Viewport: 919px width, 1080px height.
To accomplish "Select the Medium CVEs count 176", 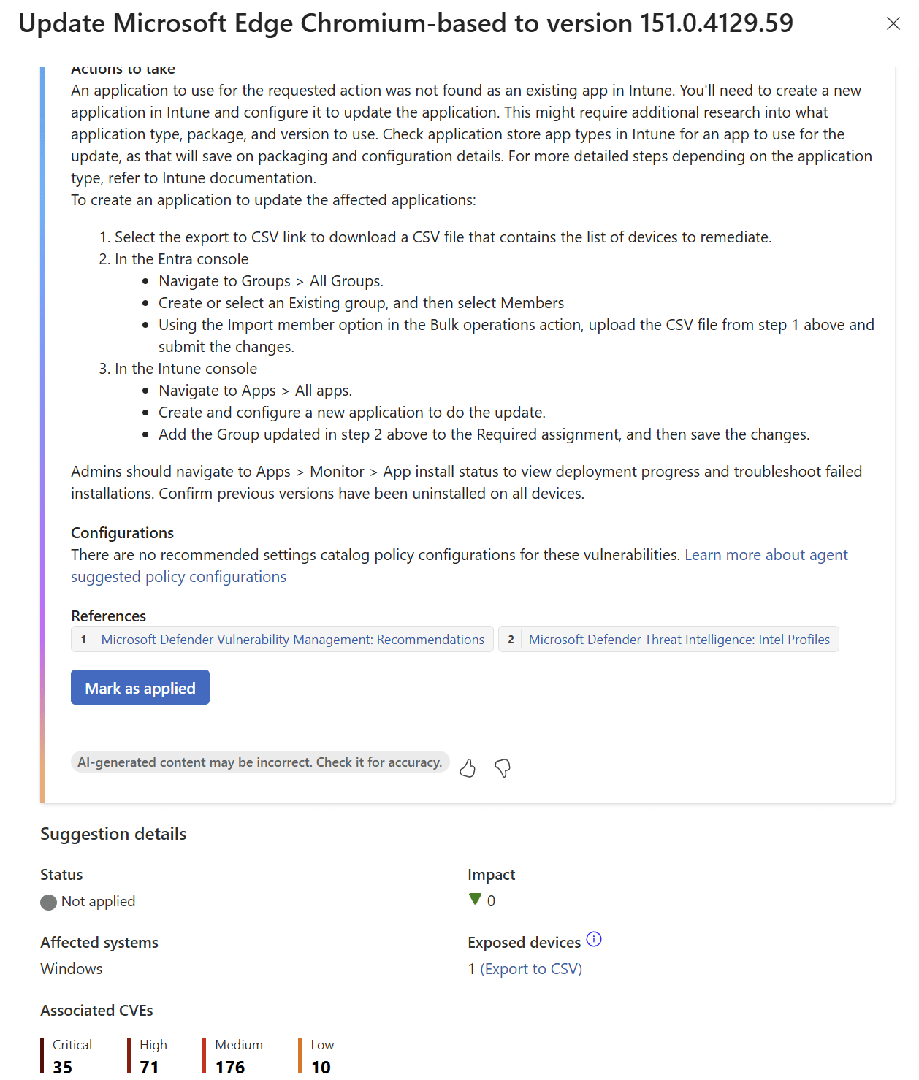I will (x=230, y=1067).
